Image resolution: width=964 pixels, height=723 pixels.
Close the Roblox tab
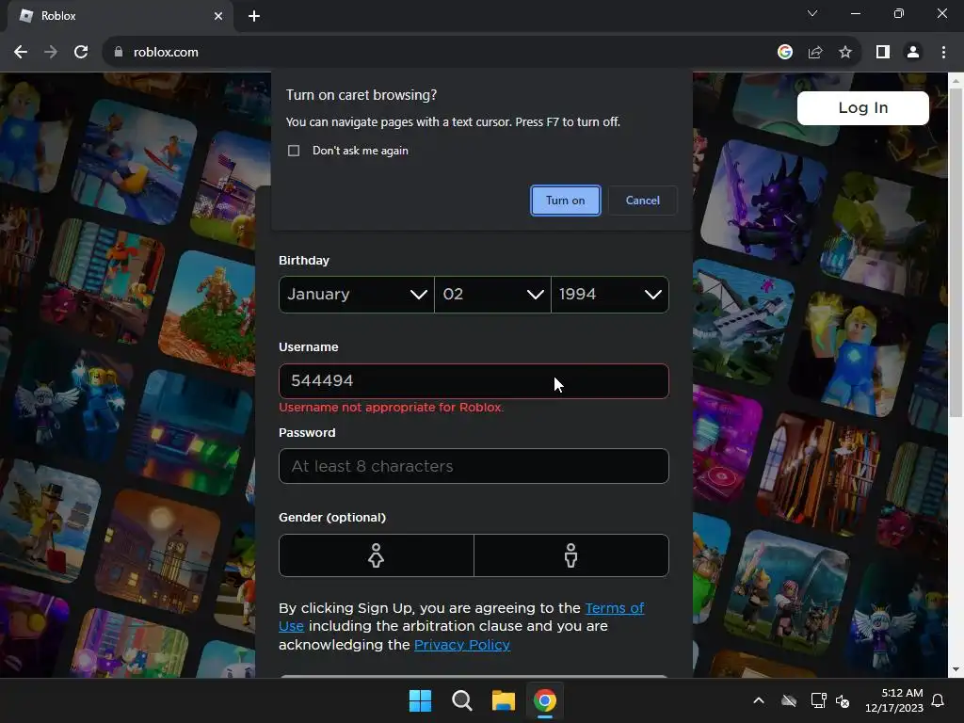(x=218, y=16)
